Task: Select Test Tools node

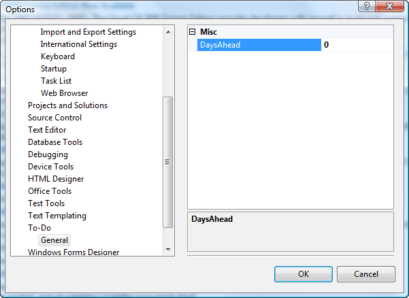Action: click(x=46, y=203)
